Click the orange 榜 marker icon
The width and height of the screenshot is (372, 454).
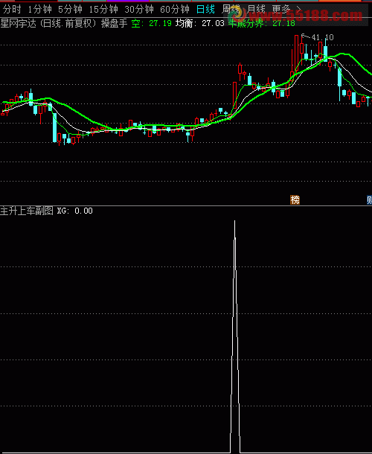[295, 199]
